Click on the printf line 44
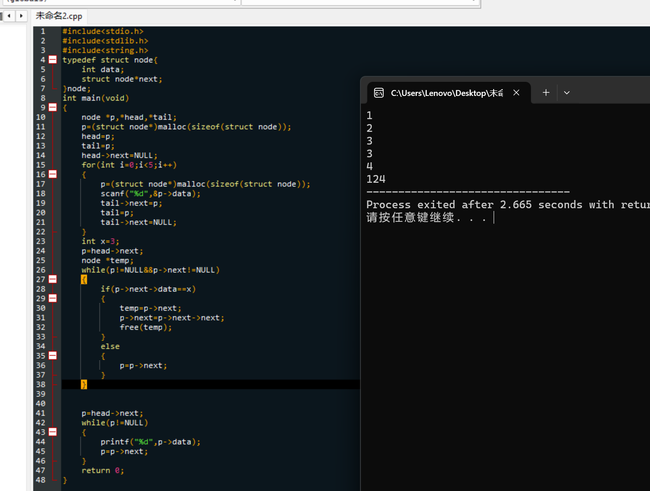Screen dimensions: 650x491 click(x=150, y=442)
